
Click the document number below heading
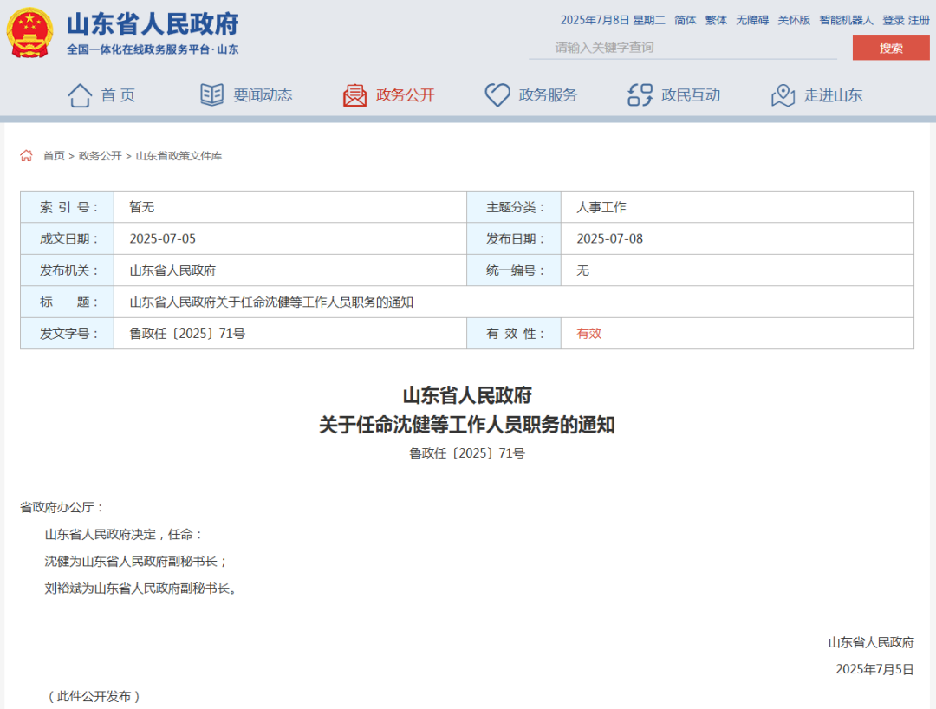467,453
